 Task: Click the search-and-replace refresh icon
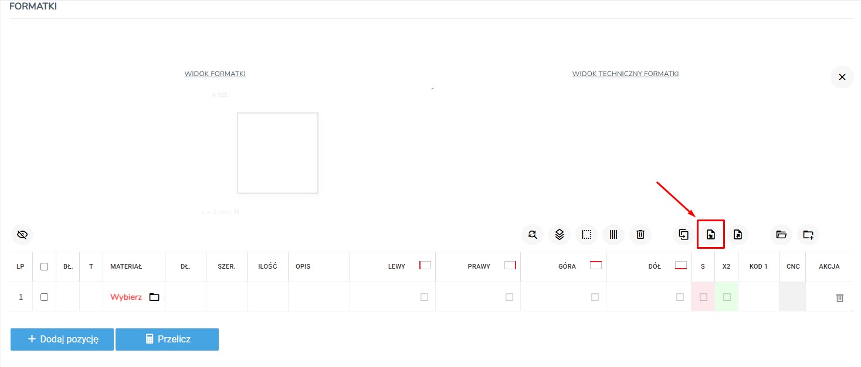pos(532,235)
